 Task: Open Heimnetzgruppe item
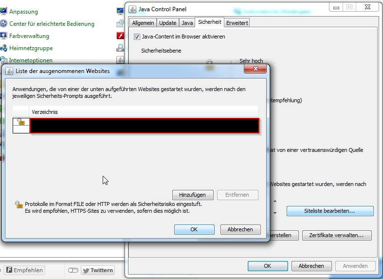tap(31, 48)
